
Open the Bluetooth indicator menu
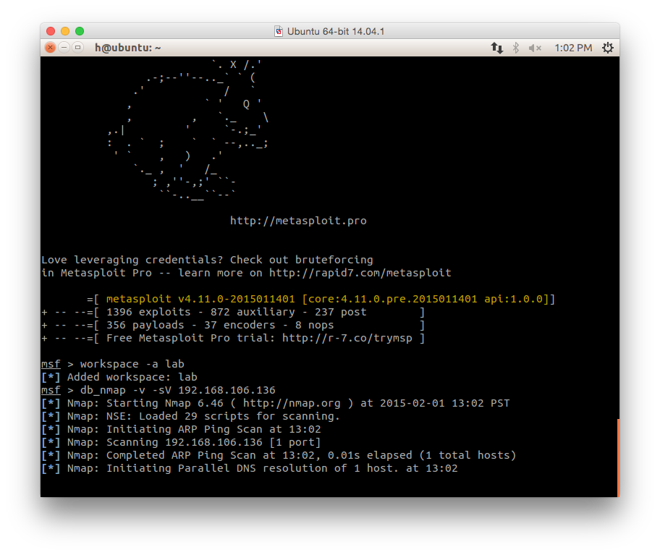pos(515,48)
